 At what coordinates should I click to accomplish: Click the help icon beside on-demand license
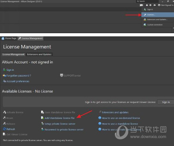tap(100, 118)
